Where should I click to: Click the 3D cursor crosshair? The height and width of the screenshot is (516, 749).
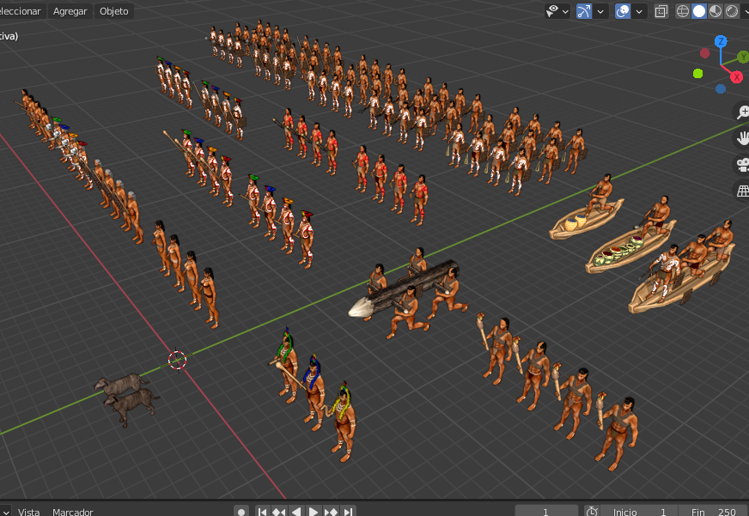(177, 361)
